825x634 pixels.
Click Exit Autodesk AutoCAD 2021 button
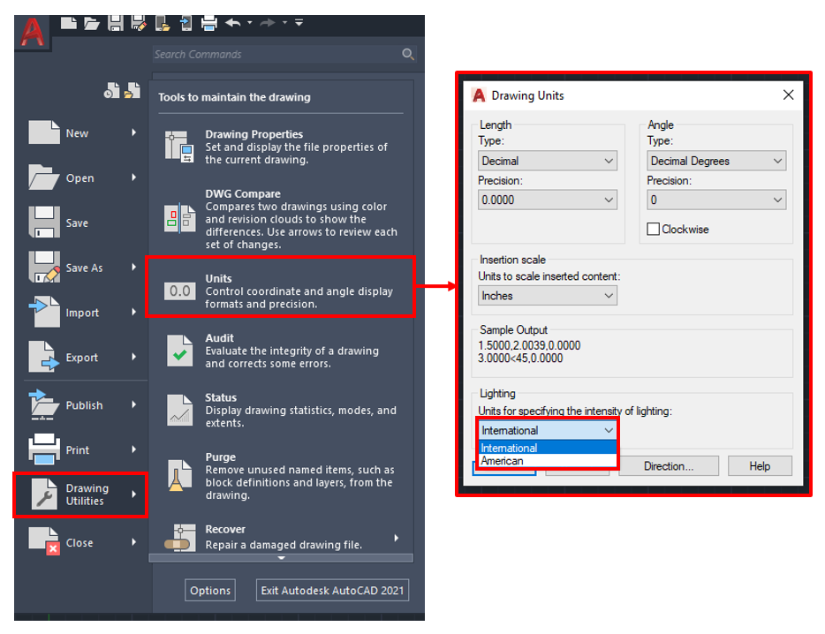click(x=332, y=591)
